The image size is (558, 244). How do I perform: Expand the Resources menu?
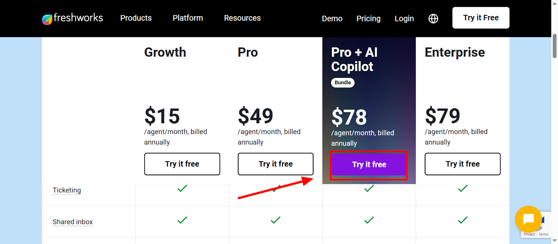242,18
